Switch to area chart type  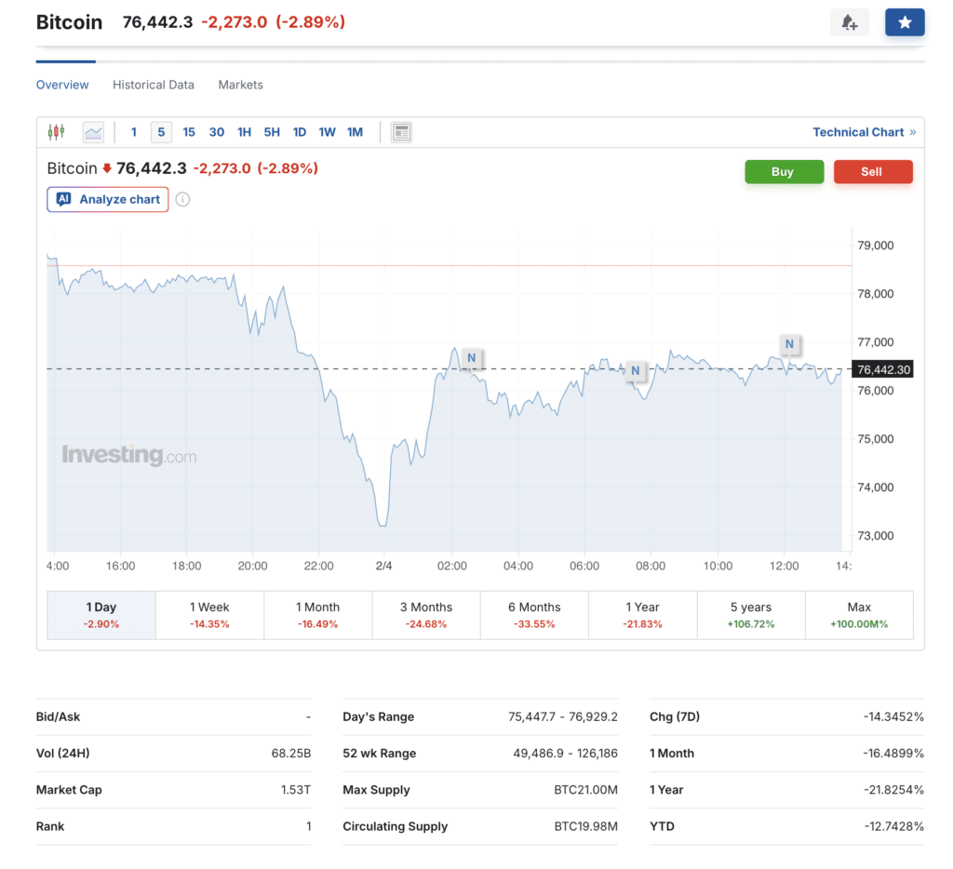coord(93,132)
